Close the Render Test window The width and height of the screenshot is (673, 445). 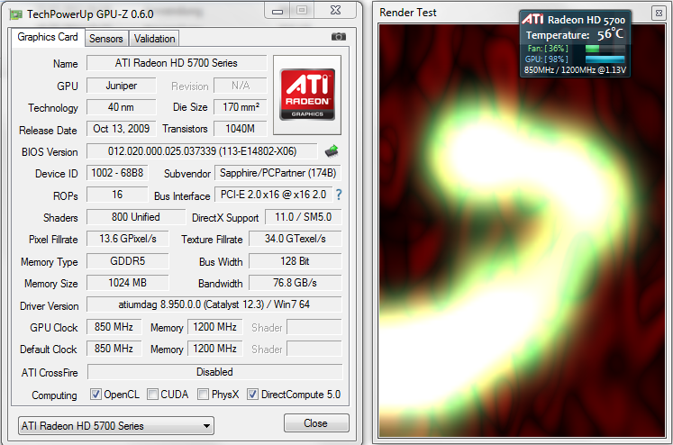coord(659,14)
